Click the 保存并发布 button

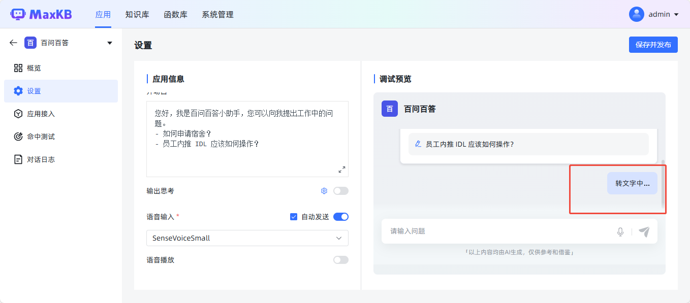[653, 45]
